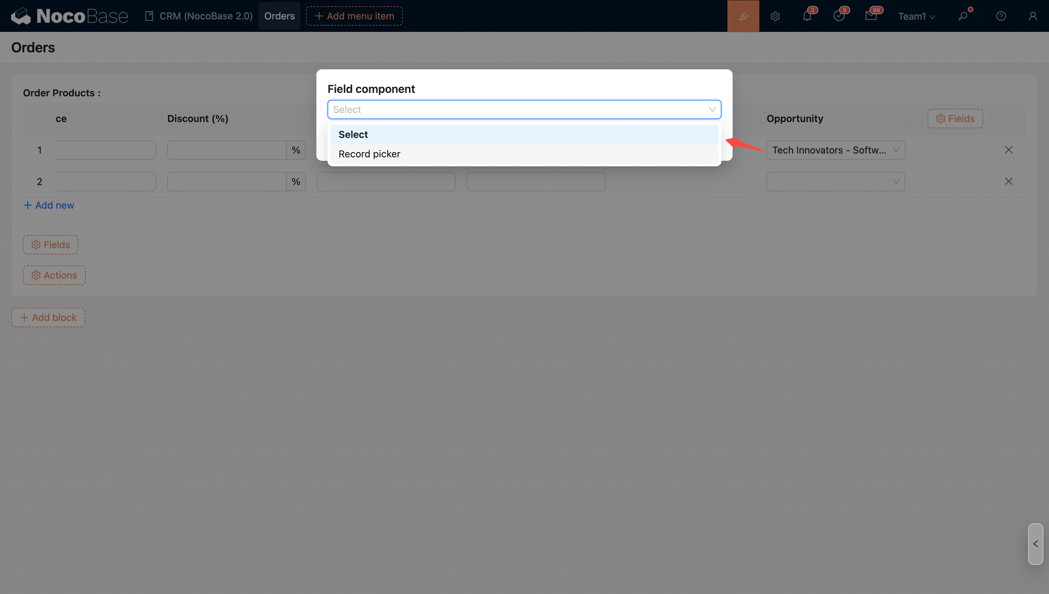Image resolution: width=1049 pixels, height=594 pixels.
Task: Open the Team1 role switcher dropdown
Action: 916,16
